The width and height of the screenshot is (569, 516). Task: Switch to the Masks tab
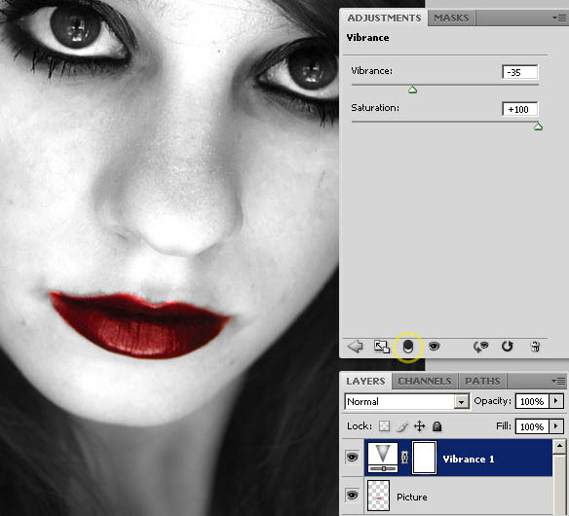pos(451,18)
